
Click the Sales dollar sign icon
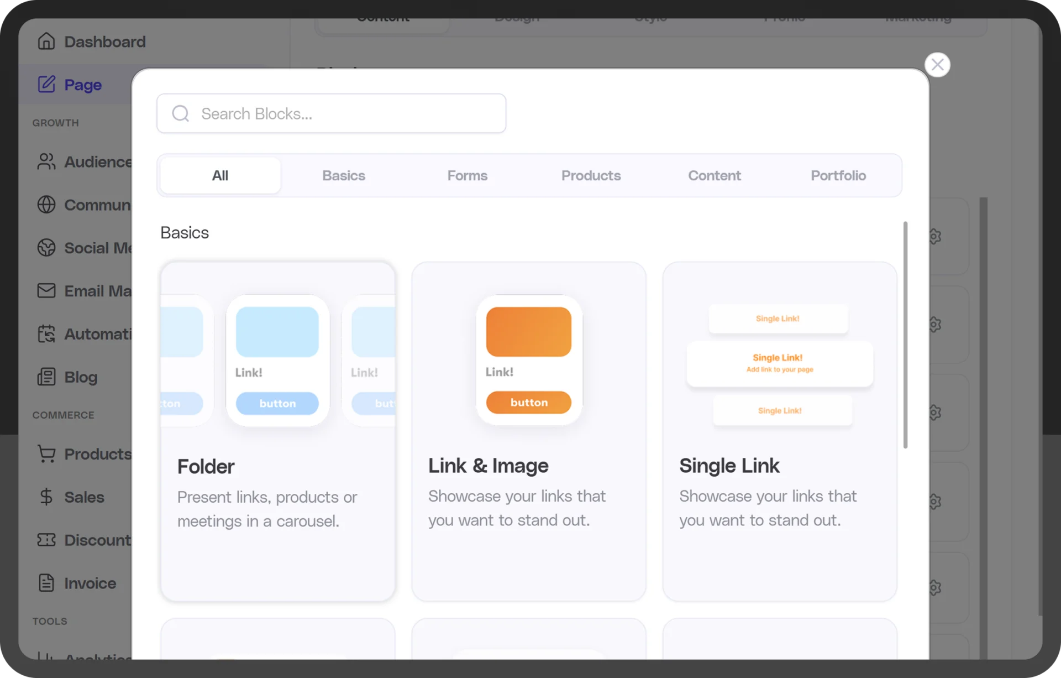pos(46,497)
